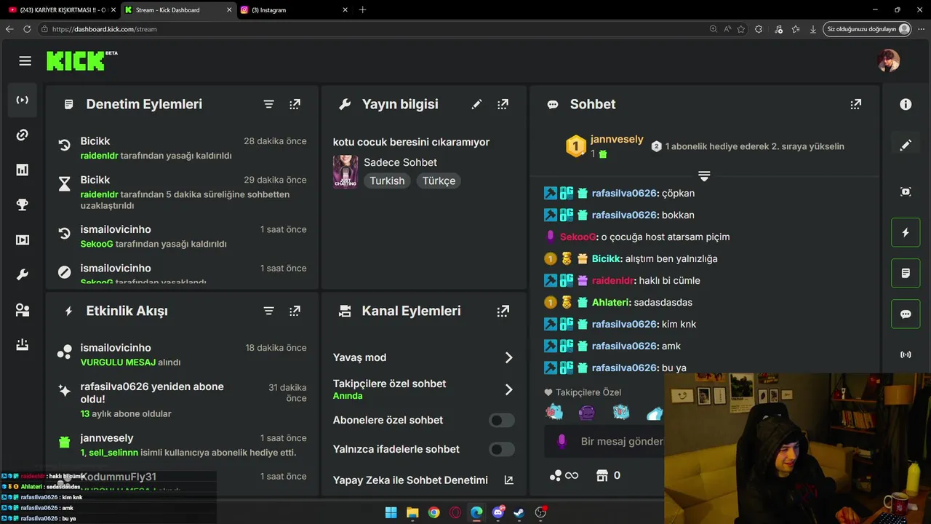Open the video clips sidebar icon
The image size is (931, 524).
[23, 240]
